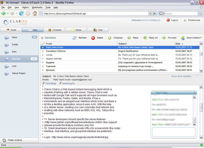Click the Logout link
204x148 pixels.
(x=174, y=20)
